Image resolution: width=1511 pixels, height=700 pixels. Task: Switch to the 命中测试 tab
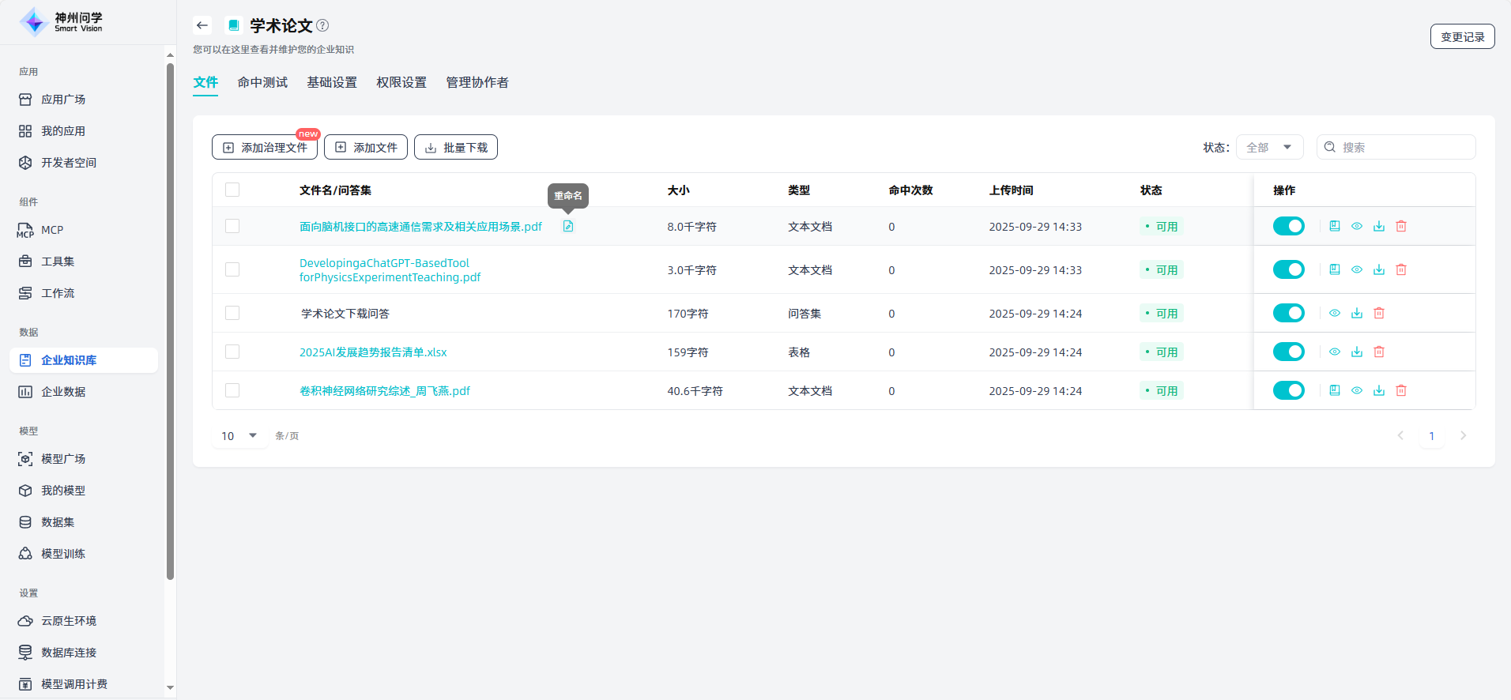pos(262,83)
